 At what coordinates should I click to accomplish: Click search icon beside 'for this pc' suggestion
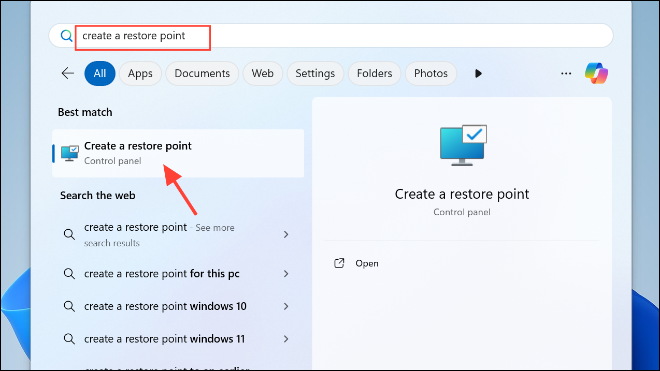tap(69, 274)
